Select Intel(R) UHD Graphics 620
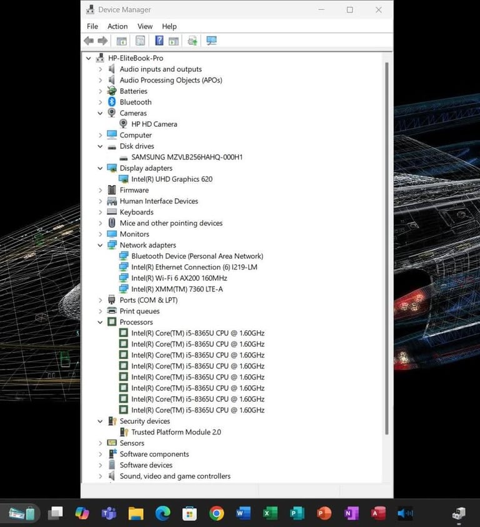Screen dimensions: 480x527 [172, 179]
